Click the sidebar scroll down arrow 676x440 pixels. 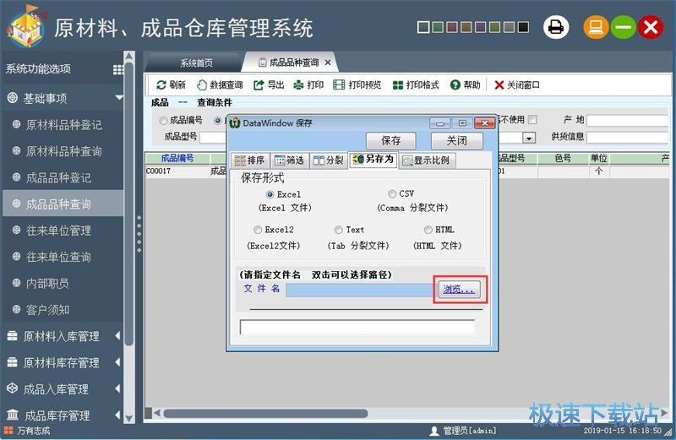click(x=129, y=418)
